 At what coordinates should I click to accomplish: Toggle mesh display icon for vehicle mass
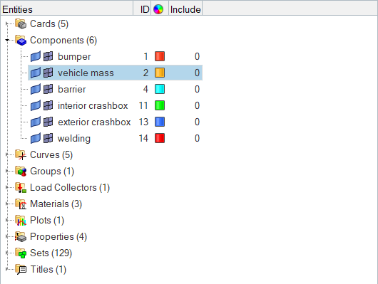click(48, 73)
